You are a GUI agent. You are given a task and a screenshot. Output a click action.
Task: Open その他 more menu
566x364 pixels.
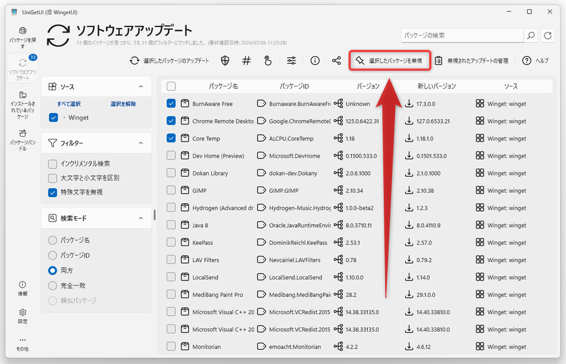22,344
